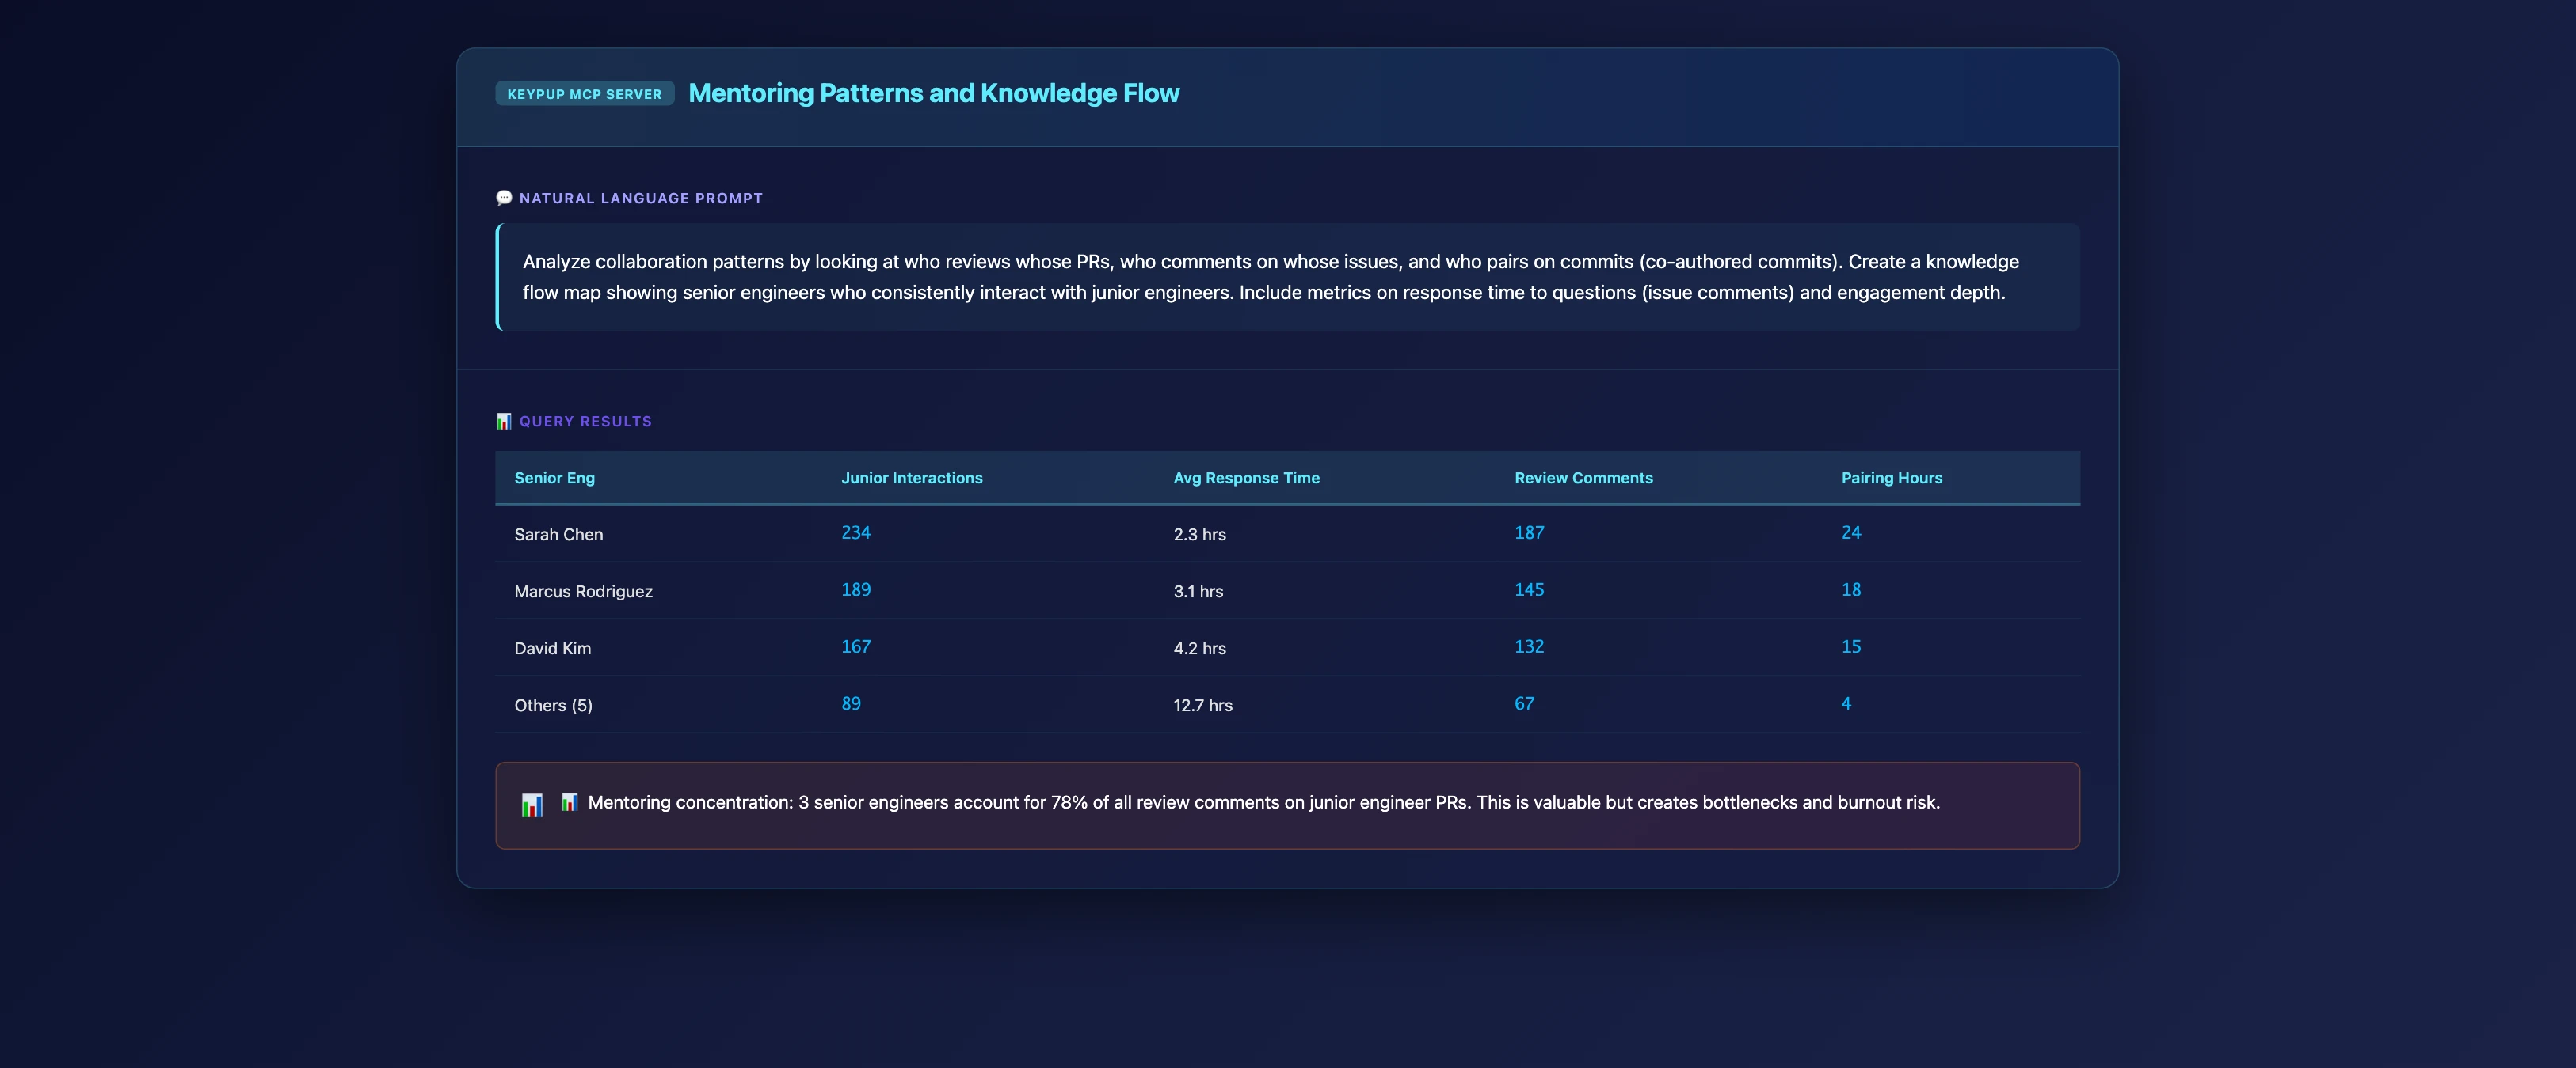2576x1068 pixels.
Task: Click the small bar chart icon before Mentoring concentration
Action: pos(569,801)
